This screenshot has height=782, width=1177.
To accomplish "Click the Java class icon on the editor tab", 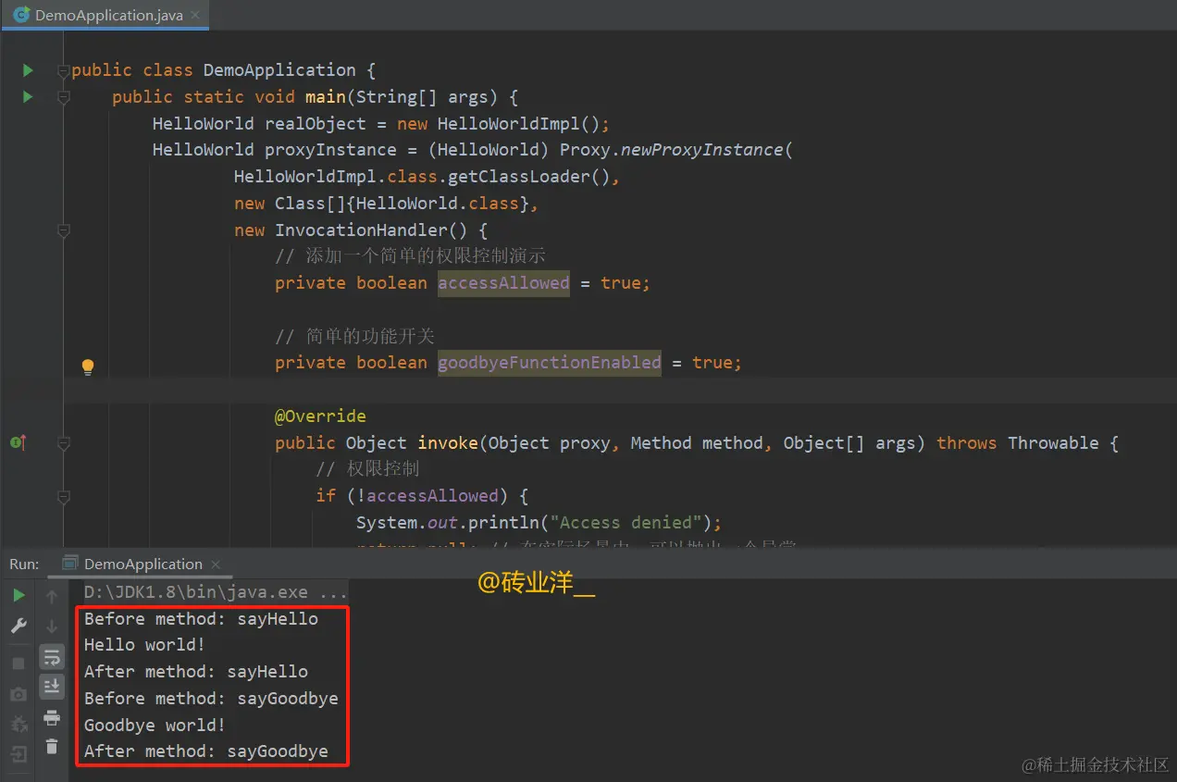I will (20, 15).
